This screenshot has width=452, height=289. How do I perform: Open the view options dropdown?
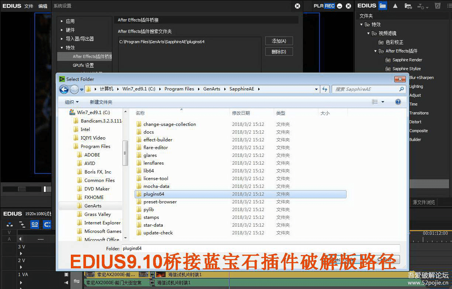point(383,102)
